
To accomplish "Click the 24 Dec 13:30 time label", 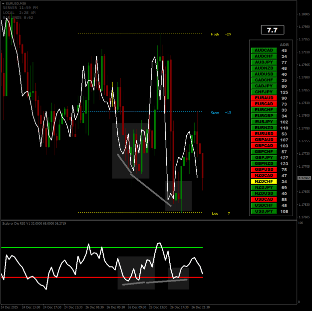I will (x=31, y=308).
